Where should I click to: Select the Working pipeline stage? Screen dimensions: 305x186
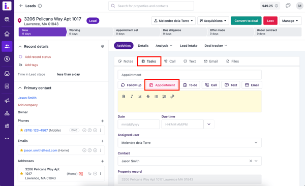pos(89,32)
